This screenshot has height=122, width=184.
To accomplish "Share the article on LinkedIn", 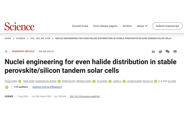I will 153,51.
